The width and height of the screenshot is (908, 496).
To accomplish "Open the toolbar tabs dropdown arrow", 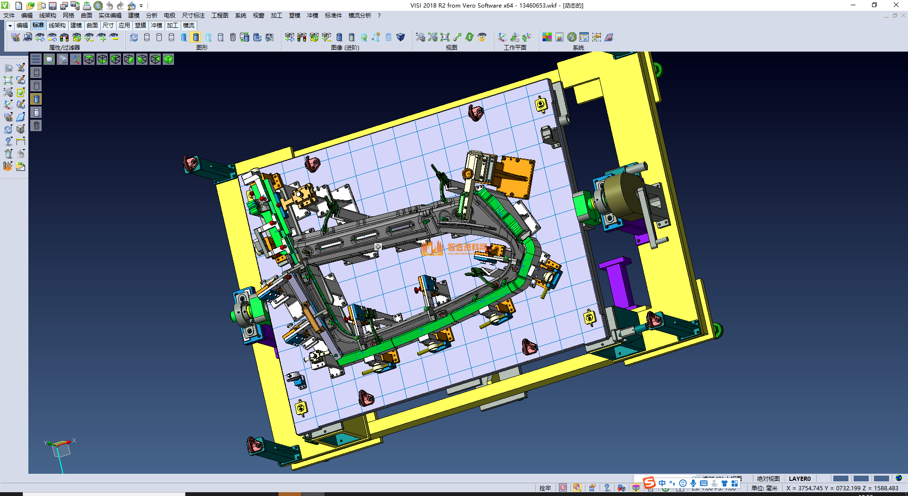I will pos(10,26).
